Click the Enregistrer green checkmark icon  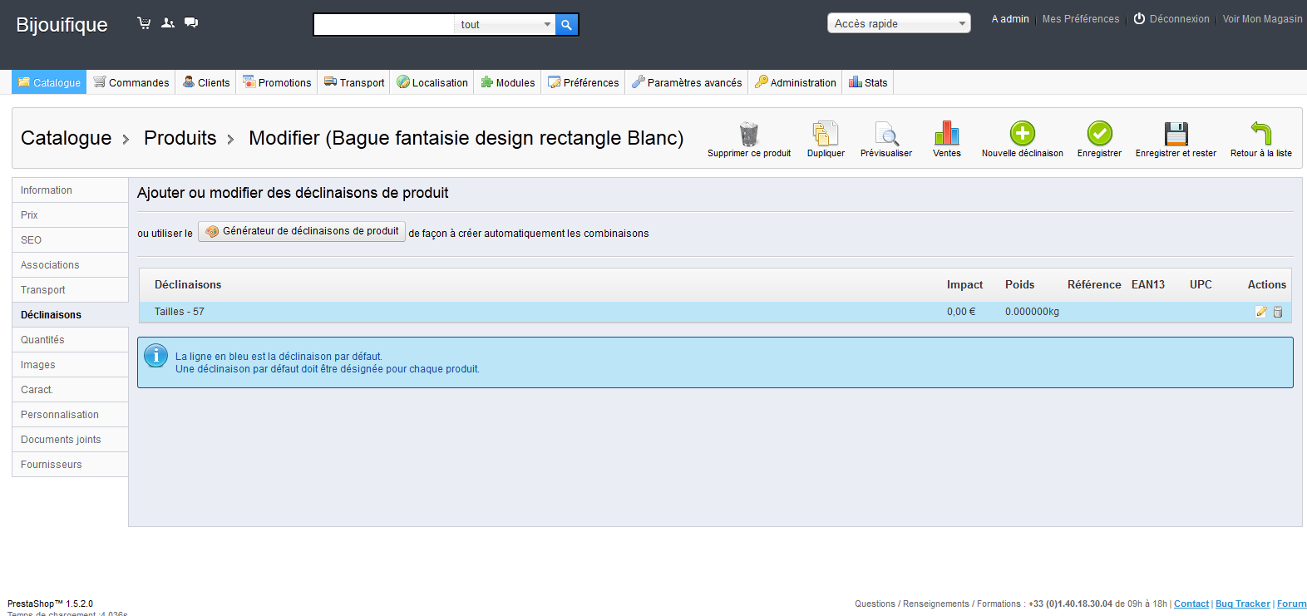coord(1099,135)
